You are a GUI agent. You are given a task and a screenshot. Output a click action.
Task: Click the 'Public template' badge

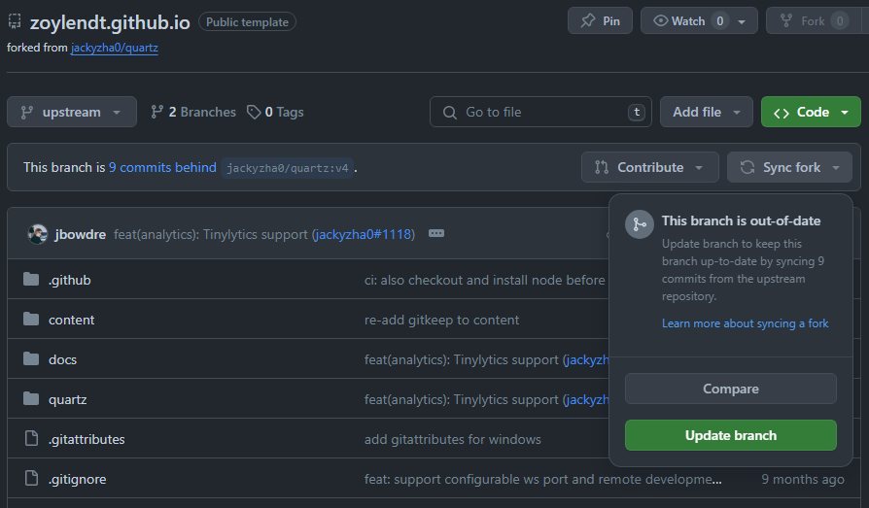click(x=247, y=22)
